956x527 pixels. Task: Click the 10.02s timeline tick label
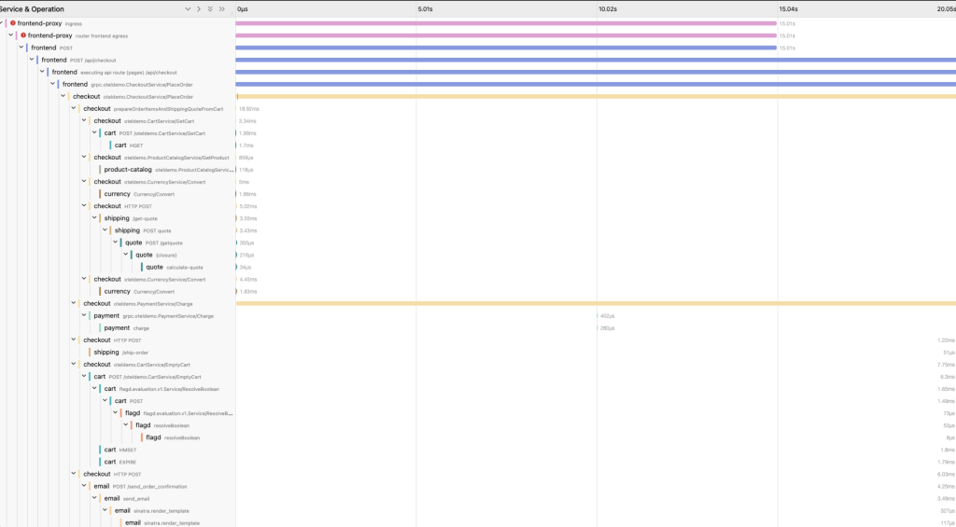pyautogui.click(x=607, y=9)
